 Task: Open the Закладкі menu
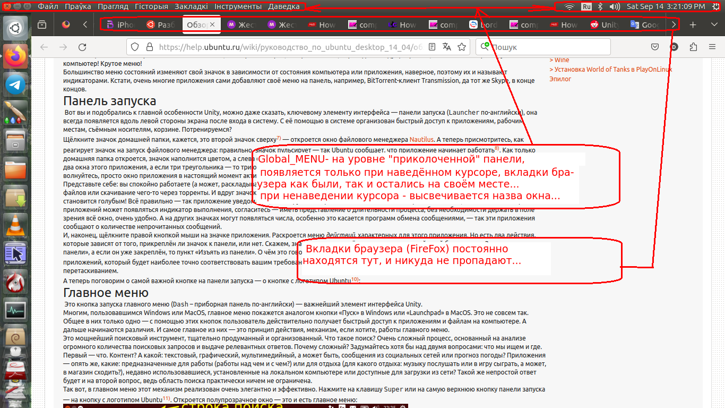[x=191, y=6]
